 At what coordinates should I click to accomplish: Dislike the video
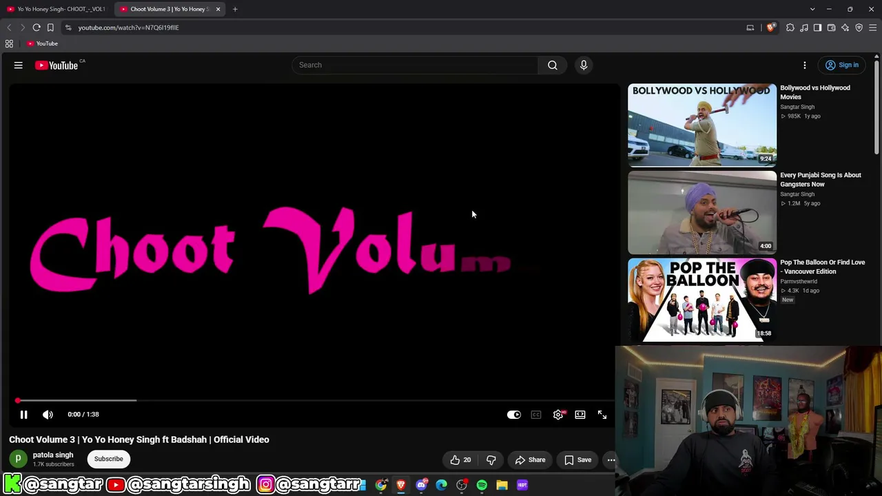[491, 459]
